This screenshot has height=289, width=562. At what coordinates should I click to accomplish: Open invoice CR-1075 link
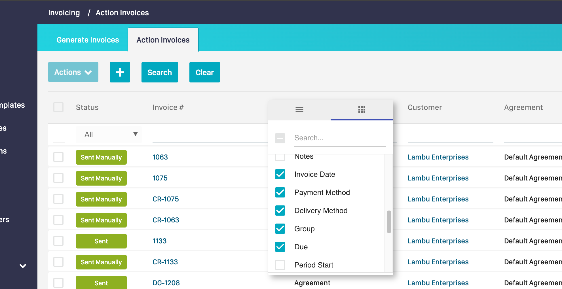coord(166,199)
